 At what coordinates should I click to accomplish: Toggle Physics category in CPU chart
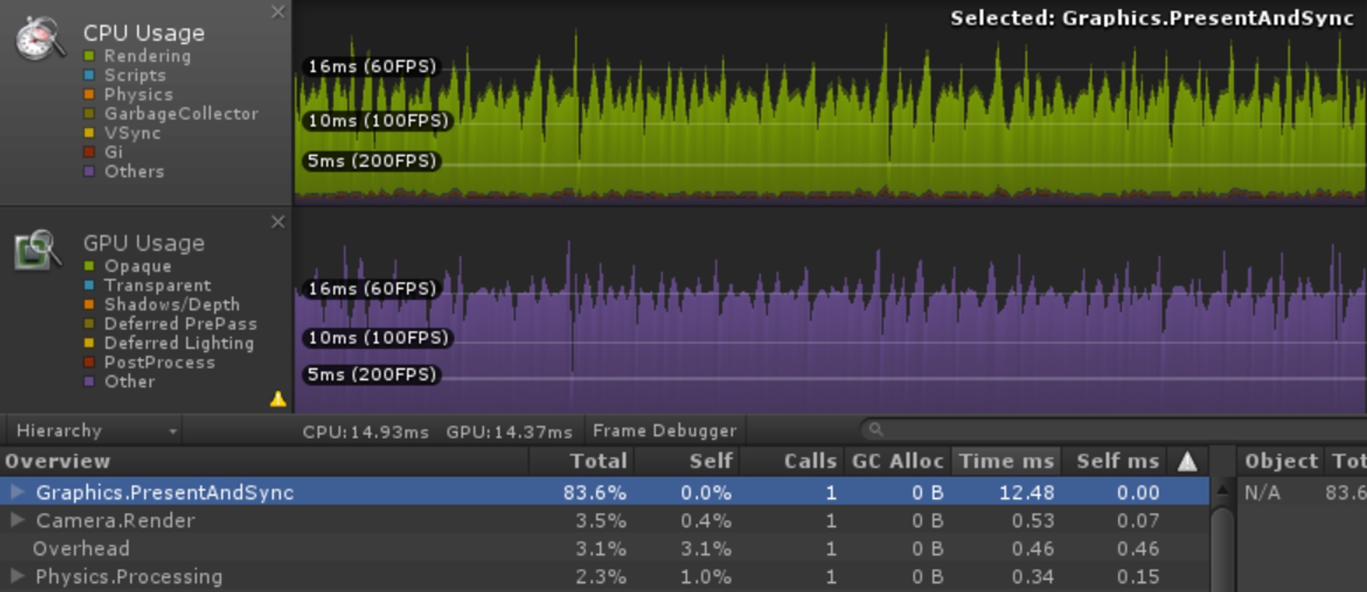[x=90, y=94]
